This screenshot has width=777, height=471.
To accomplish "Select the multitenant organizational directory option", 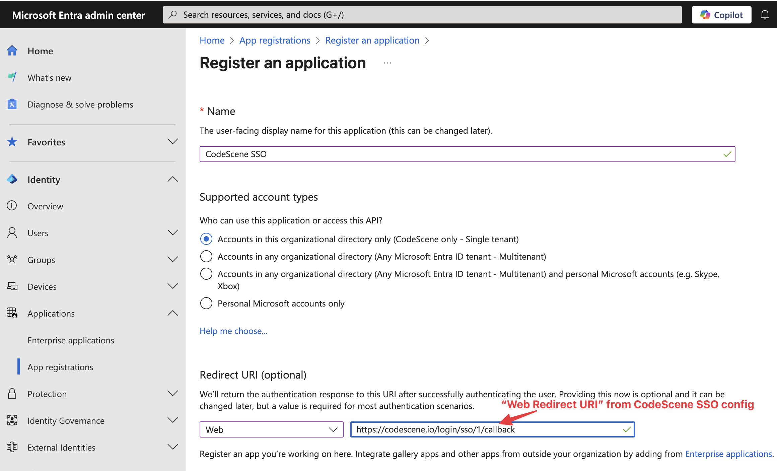I will 206,256.
